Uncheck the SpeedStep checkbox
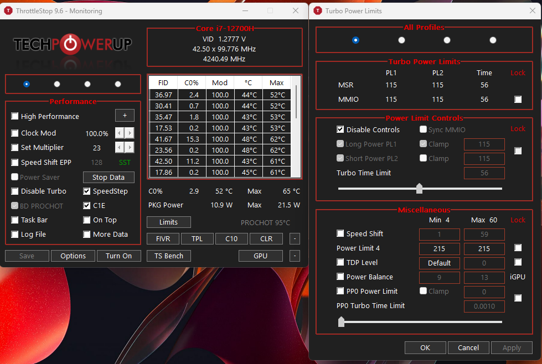542x364 pixels. (87, 191)
